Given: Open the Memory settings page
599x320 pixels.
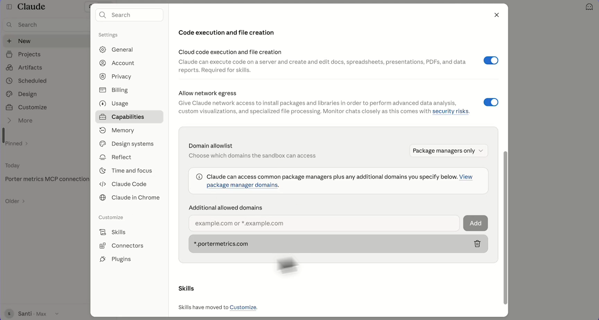Looking at the screenshot, I should tap(129, 130).
